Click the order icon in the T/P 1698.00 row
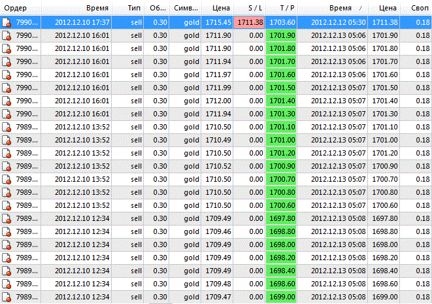 coord(7,245)
